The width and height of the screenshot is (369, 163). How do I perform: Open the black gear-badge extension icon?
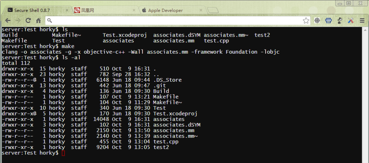coord(317,21)
